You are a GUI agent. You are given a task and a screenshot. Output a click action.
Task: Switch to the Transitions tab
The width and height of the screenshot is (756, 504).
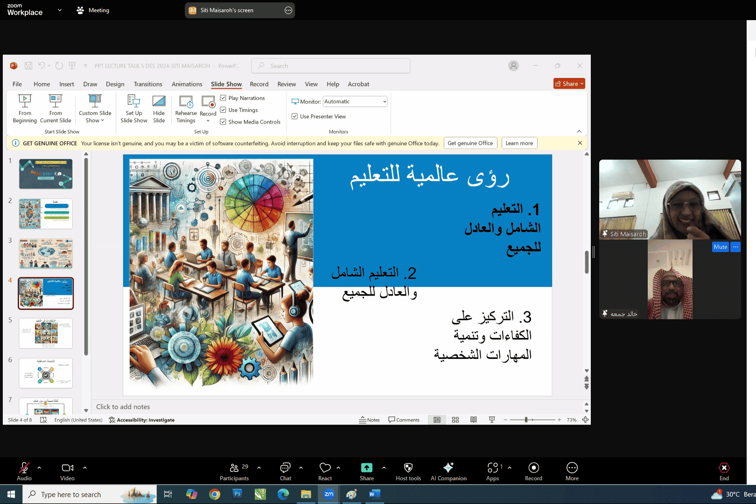[147, 84]
